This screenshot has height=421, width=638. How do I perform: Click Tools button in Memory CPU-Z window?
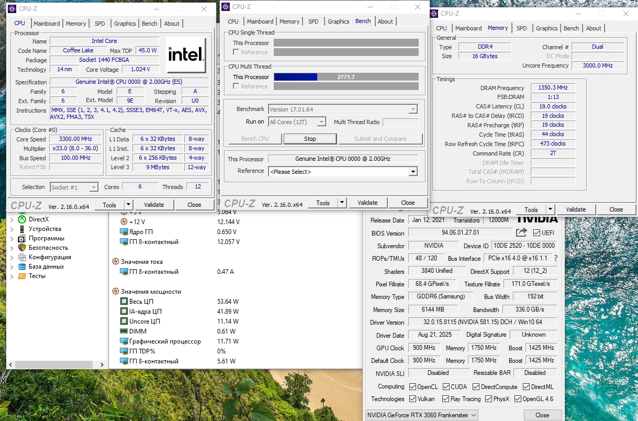click(x=531, y=209)
